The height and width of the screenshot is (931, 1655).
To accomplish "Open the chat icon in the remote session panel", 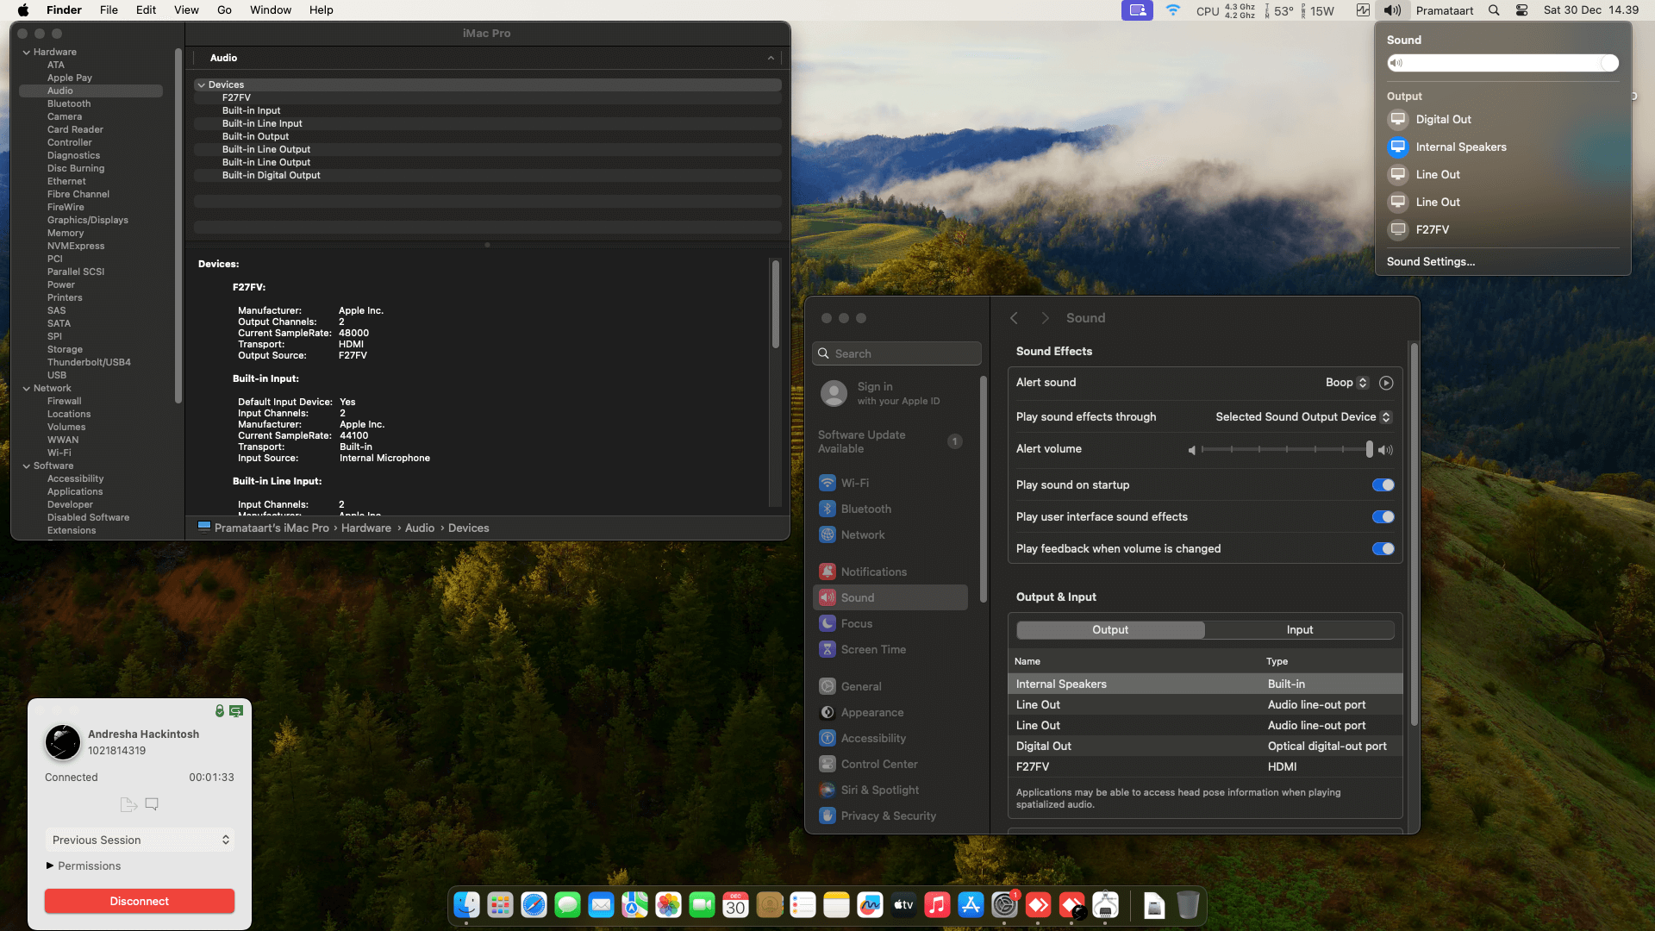I will (x=152, y=804).
